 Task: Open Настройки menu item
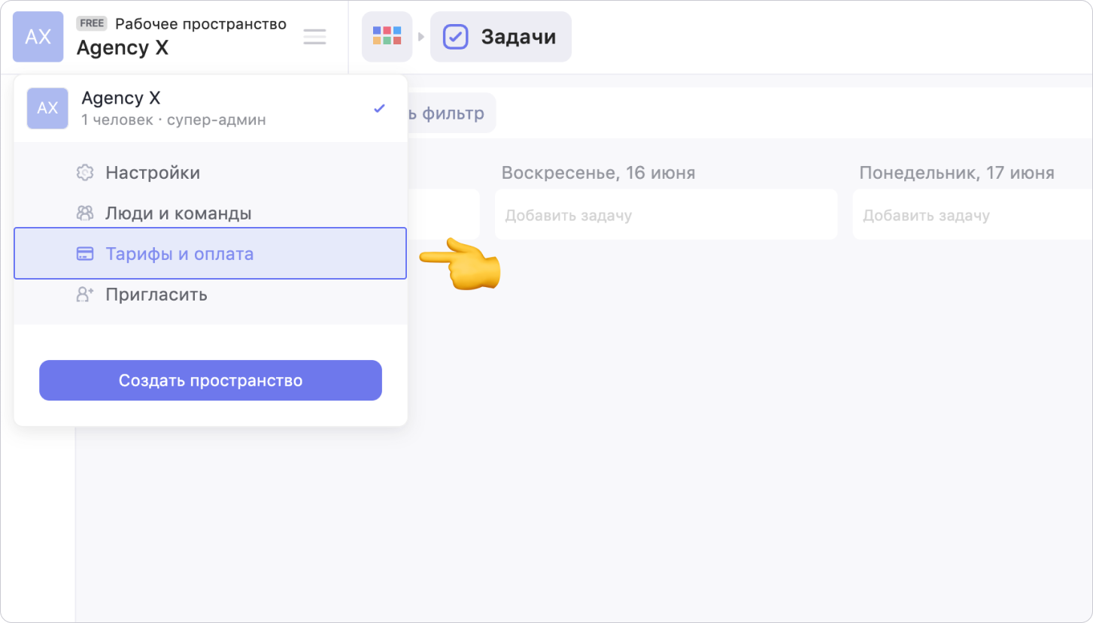click(x=153, y=173)
